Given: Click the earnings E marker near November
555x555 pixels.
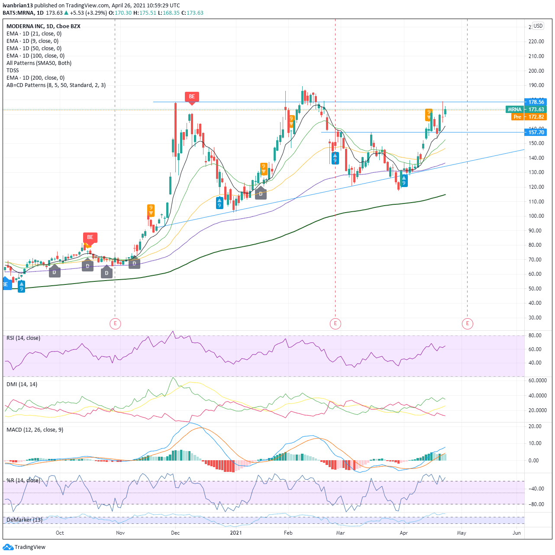Looking at the screenshot, I should coord(115,323).
